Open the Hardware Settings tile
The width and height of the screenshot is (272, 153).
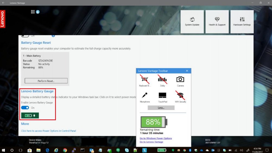point(242,22)
